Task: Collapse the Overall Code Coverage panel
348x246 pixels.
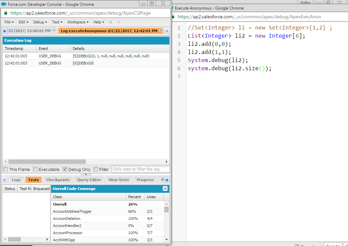Action: (165, 189)
